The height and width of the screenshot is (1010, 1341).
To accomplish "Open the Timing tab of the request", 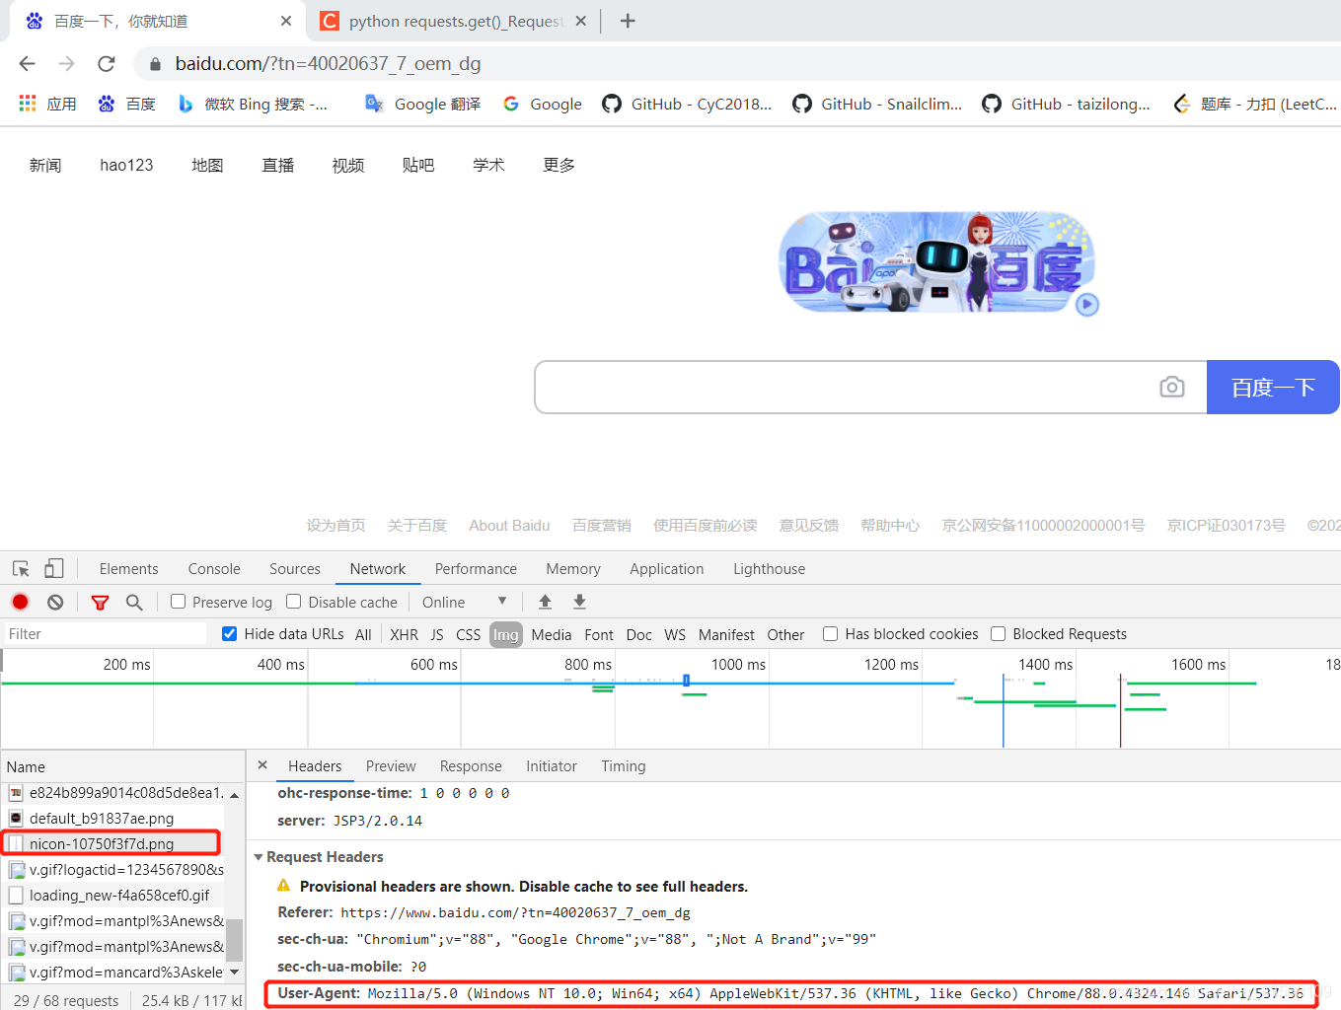I will [x=624, y=766].
